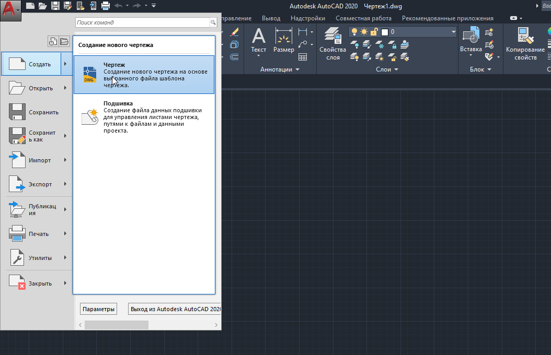Click the magnifier search icon
The height and width of the screenshot is (355, 551).
click(x=213, y=22)
